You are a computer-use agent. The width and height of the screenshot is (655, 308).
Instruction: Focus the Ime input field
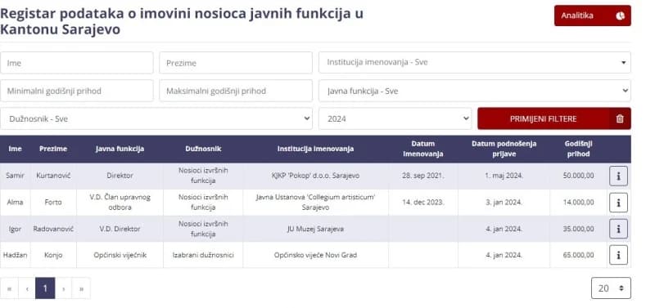pos(76,63)
